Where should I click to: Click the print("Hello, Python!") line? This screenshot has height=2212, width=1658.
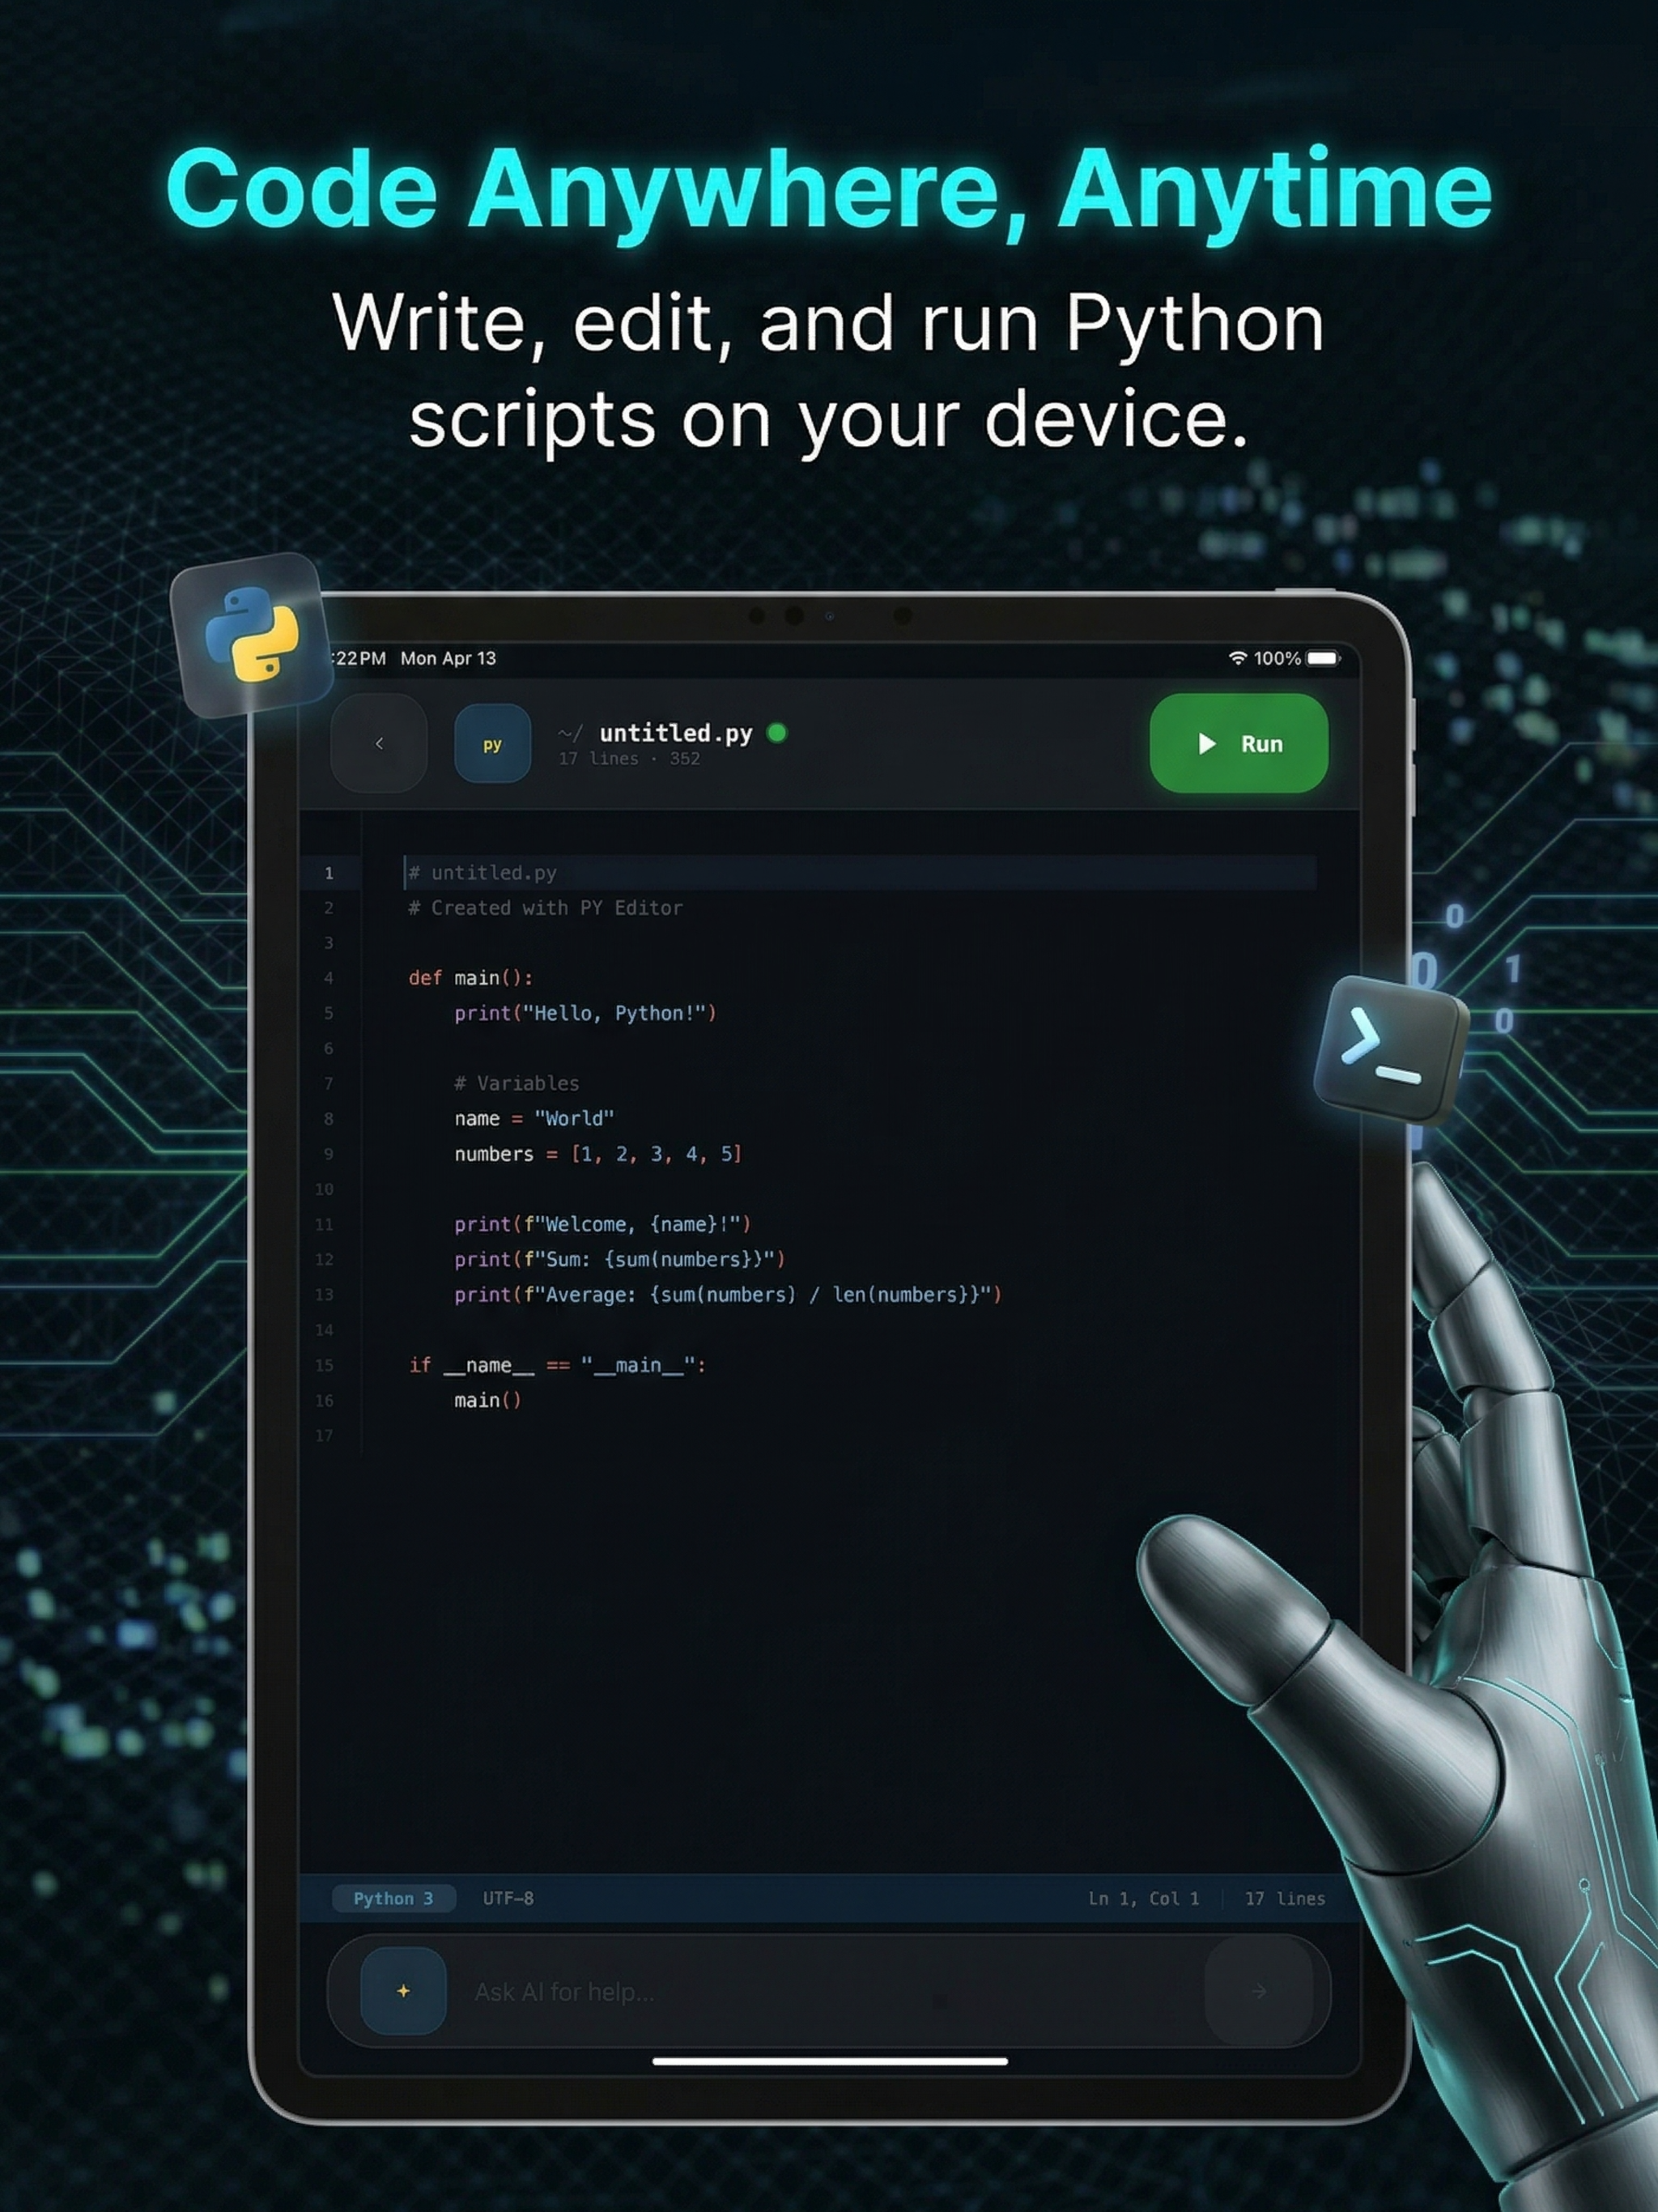[585, 1013]
